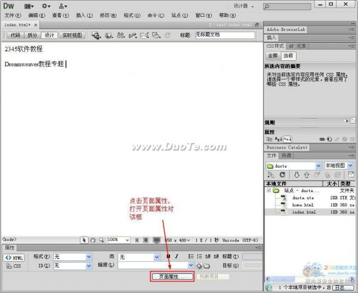
Task: Click the A-Z list view icon in CSS panel
Action: (278, 139)
